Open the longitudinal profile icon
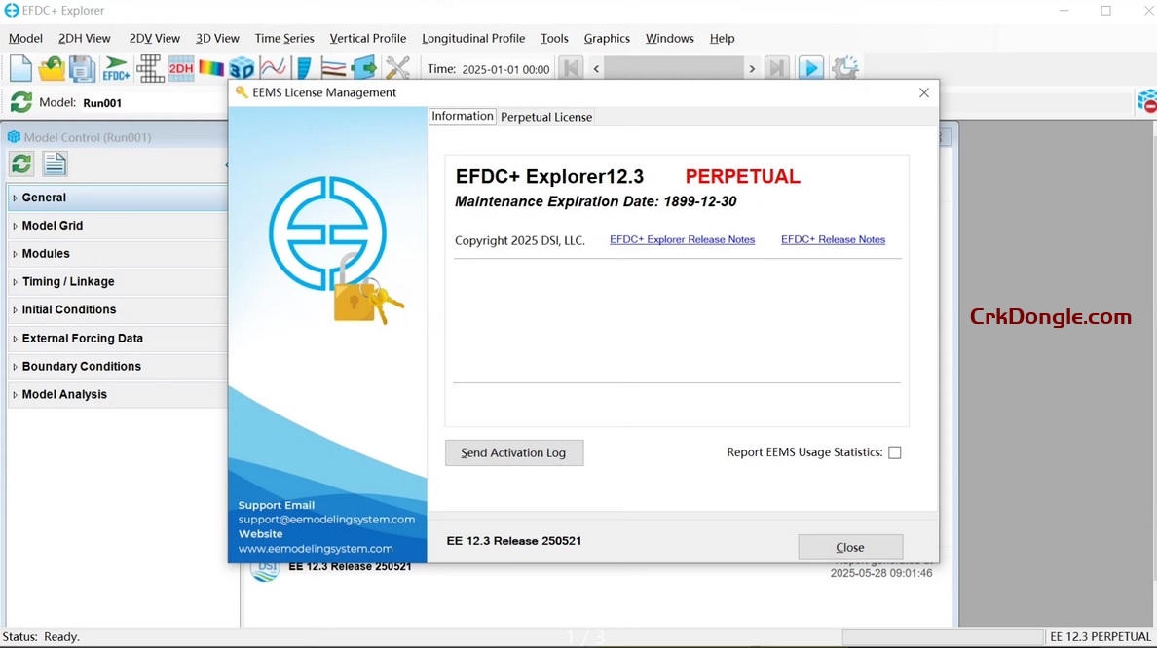 point(332,68)
